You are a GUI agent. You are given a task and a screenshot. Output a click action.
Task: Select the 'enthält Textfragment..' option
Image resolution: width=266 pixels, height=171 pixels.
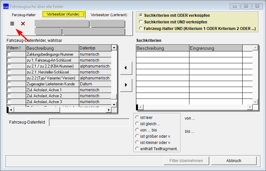click(x=137, y=149)
